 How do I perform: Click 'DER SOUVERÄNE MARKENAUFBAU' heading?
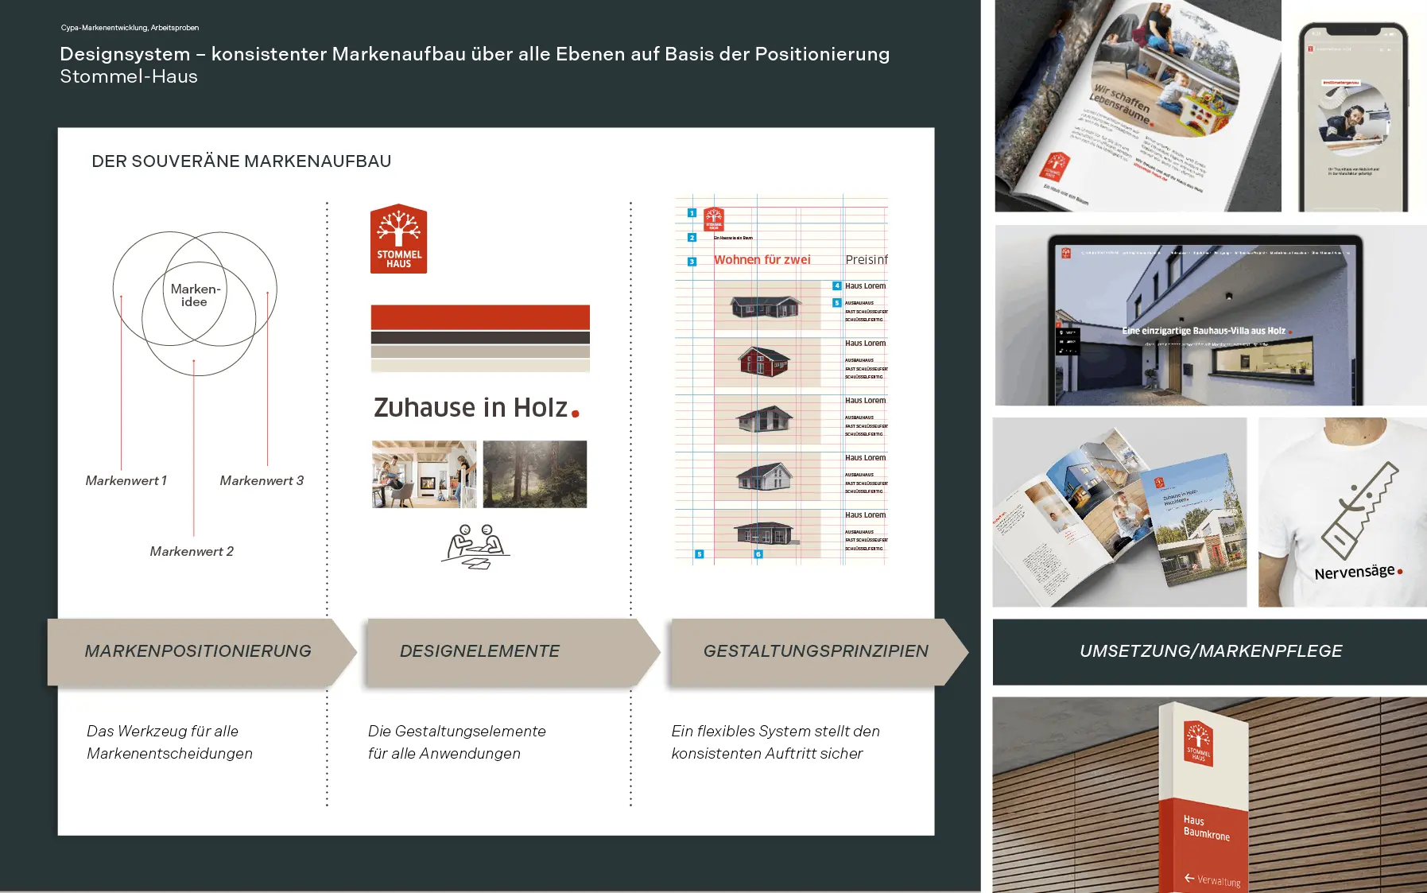(242, 161)
